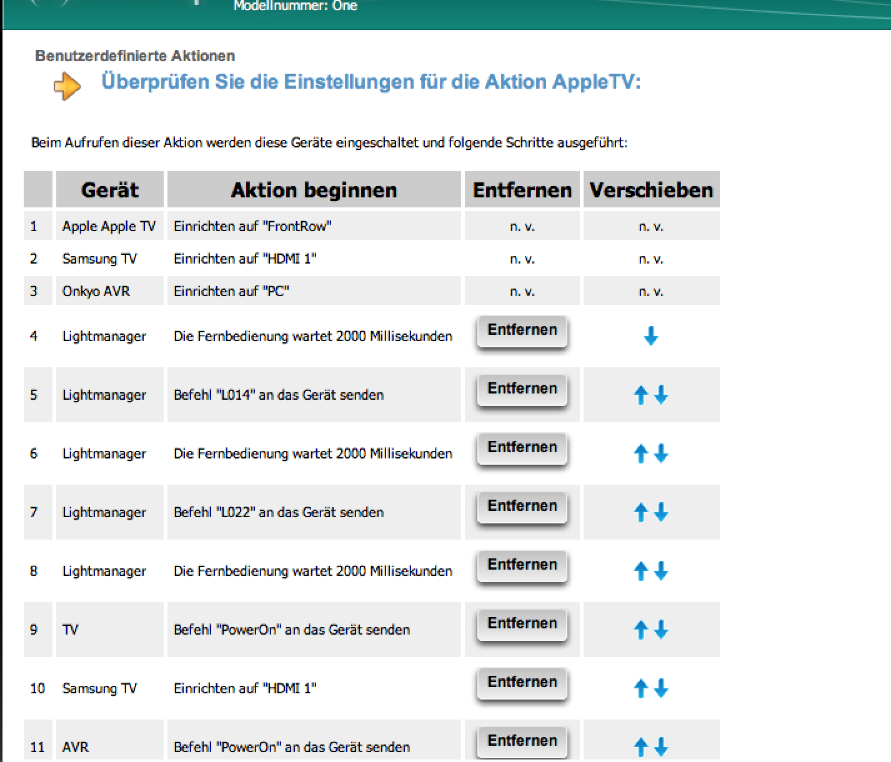Click the down arrow for step 7

coord(661,512)
